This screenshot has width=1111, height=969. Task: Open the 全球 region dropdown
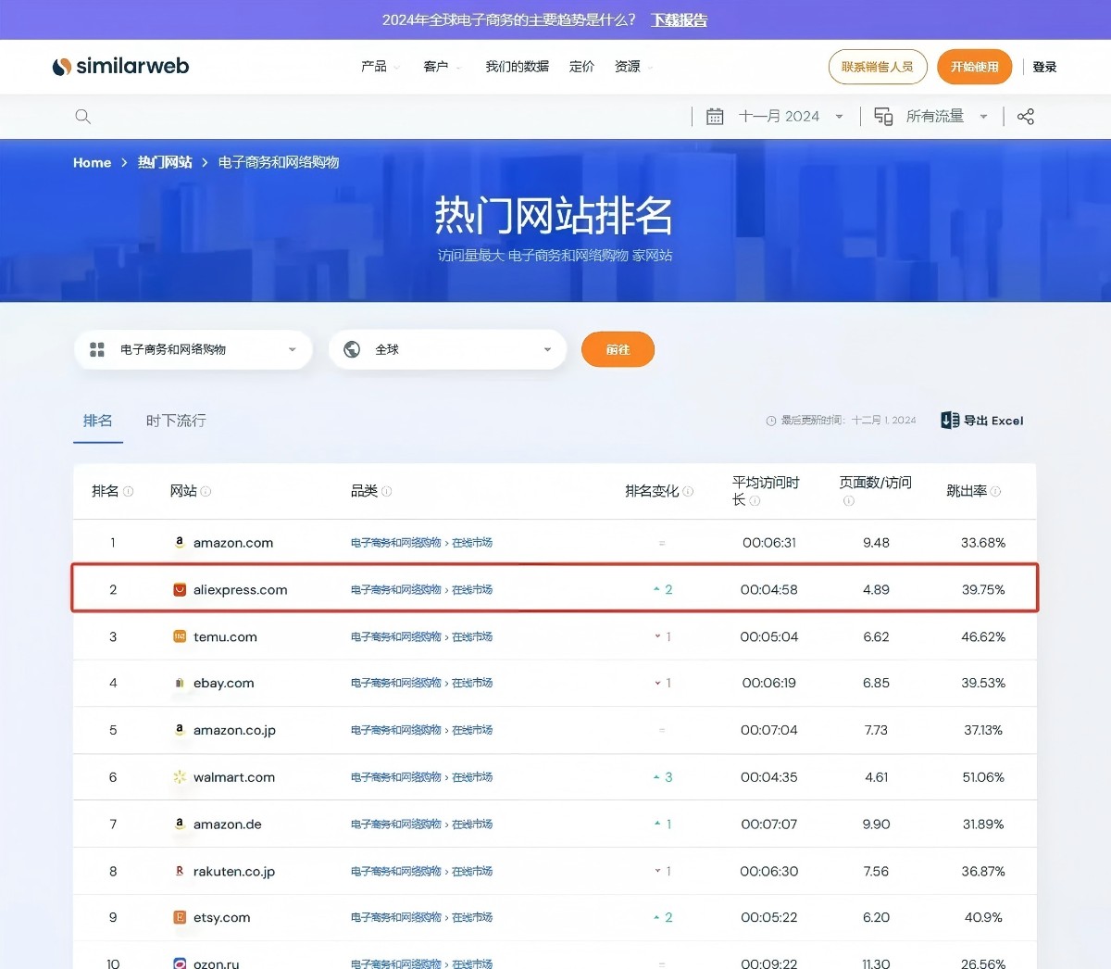pos(447,349)
